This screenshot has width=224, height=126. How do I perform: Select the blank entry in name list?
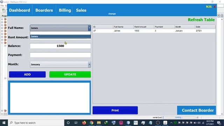60,33
